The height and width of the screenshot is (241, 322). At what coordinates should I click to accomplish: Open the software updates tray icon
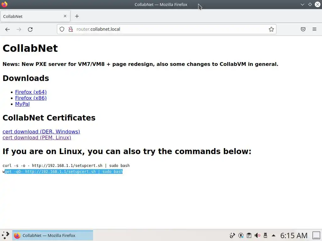241,235
